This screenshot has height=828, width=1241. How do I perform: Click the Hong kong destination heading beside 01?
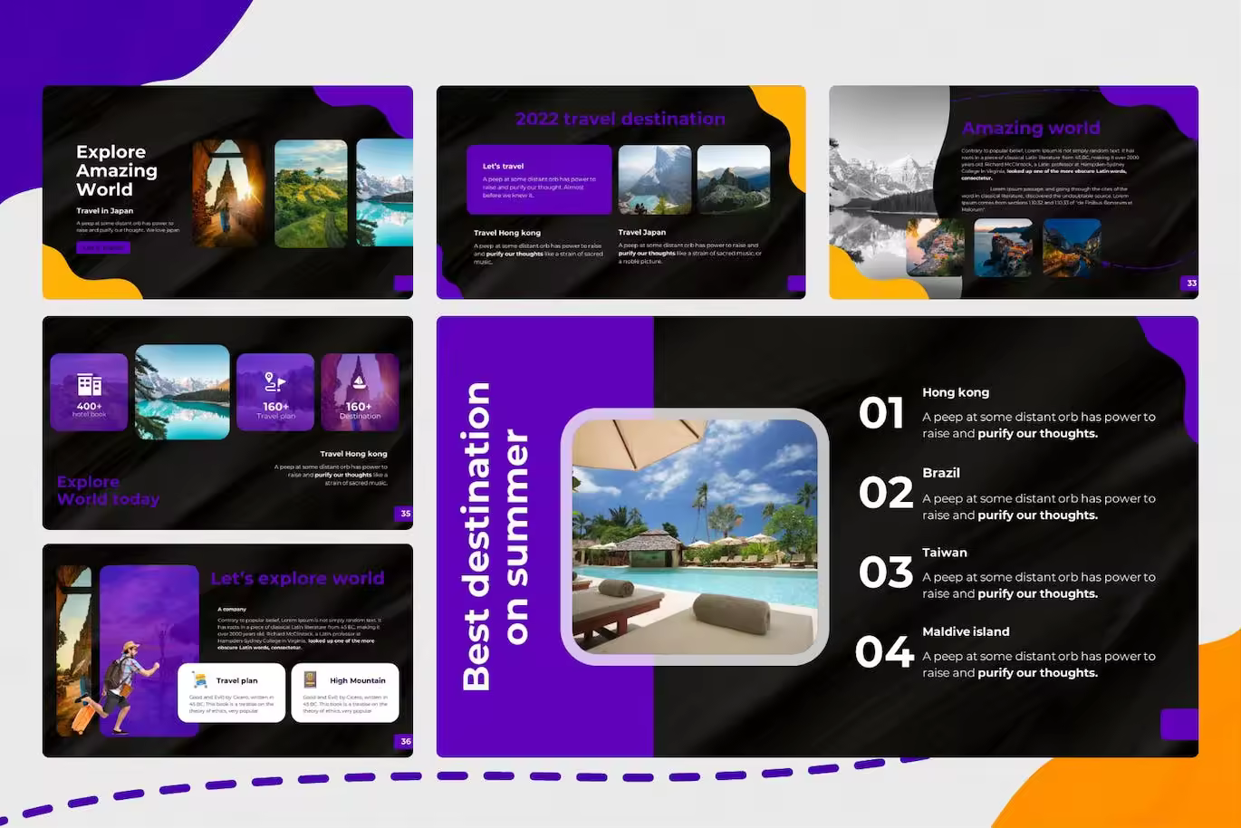[x=956, y=392]
